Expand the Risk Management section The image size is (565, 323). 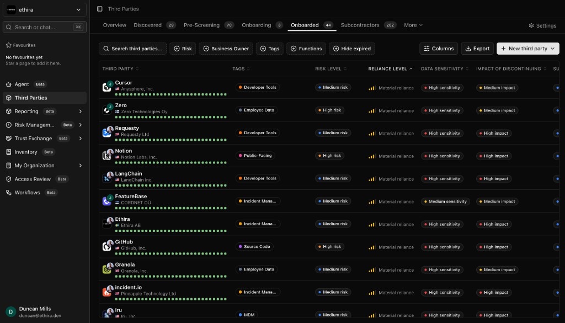pyautogui.click(x=81, y=125)
